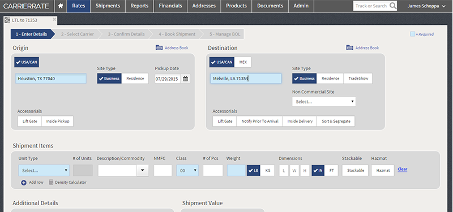Image resolution: width=453 pixels, height=212 pixels.
Task: Open the Financials menu
Action: tap(170, 6)
